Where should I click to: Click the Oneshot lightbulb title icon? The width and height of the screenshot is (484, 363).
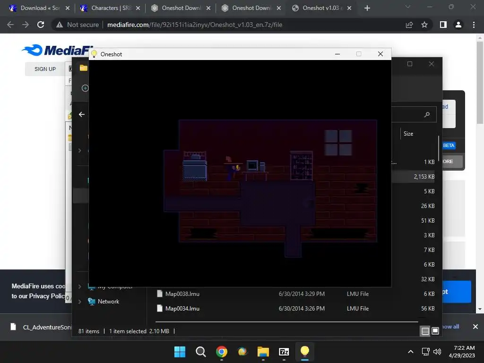click(x=95, y=54)
